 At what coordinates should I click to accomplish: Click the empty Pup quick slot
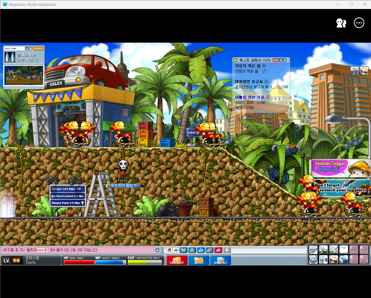tap(344, 250)
